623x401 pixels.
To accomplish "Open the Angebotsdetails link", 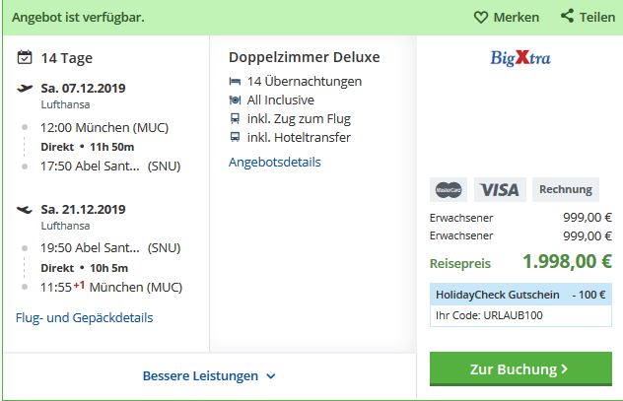I will [275, 162].
